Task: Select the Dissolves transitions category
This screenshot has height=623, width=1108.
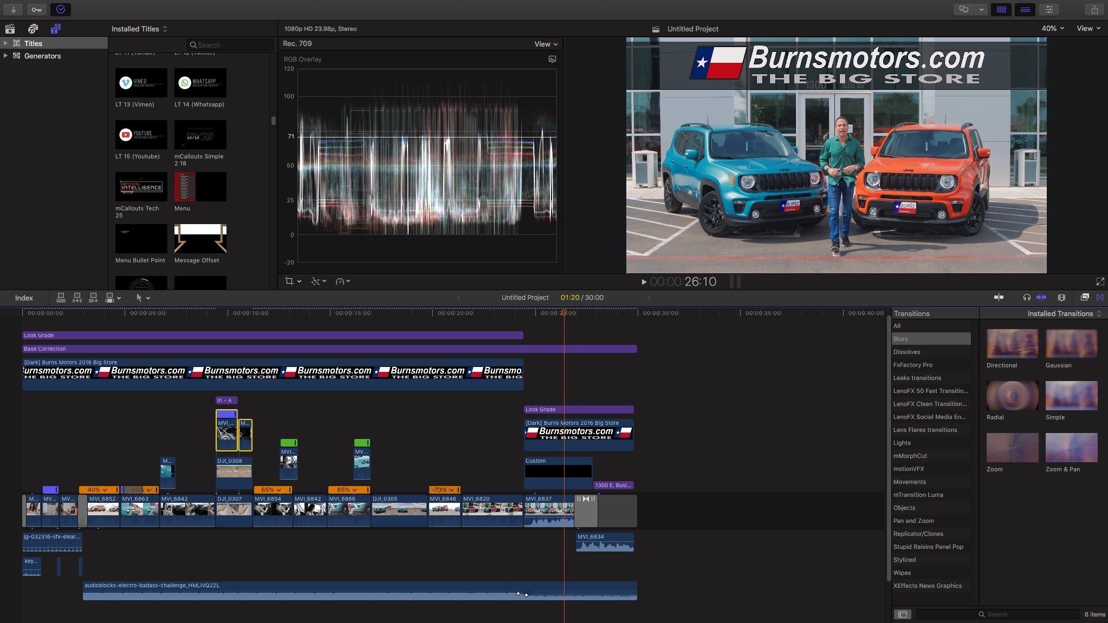Action: (x=906, y=352)
